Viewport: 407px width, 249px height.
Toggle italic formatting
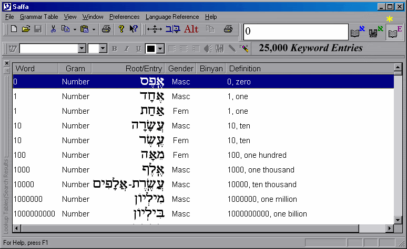pyautogui.click(x=126, y=48)
